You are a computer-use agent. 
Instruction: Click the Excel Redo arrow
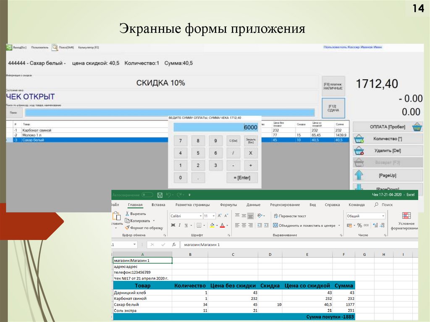pyautogui.click(x=179, y=195)
